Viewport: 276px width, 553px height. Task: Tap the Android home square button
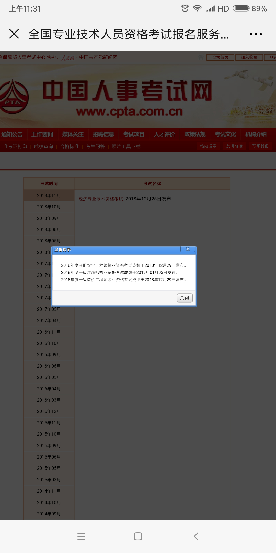138,536
